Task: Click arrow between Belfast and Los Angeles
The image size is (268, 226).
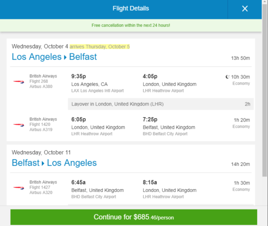Action: pyautogui.click(x=43, y=163)
